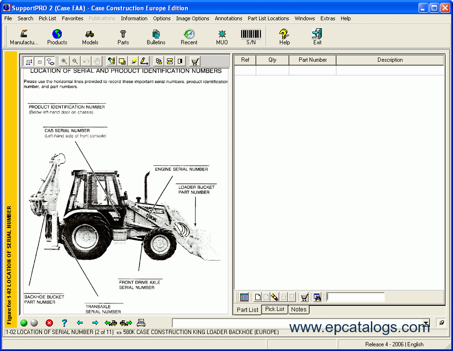Toggle the fit-to-window image sizing icon
This screenshot has width=453, height=351.
[x=29, y=61]
